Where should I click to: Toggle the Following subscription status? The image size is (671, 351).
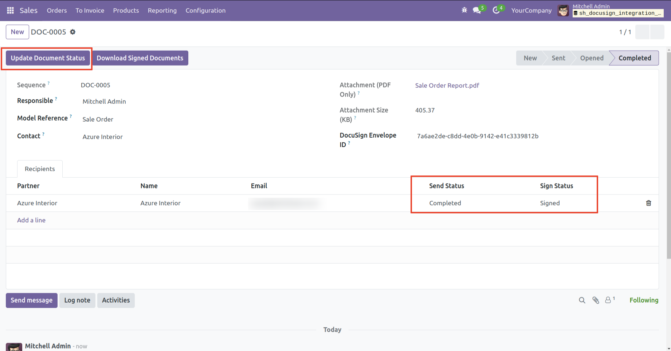click(x=644, y=300)
